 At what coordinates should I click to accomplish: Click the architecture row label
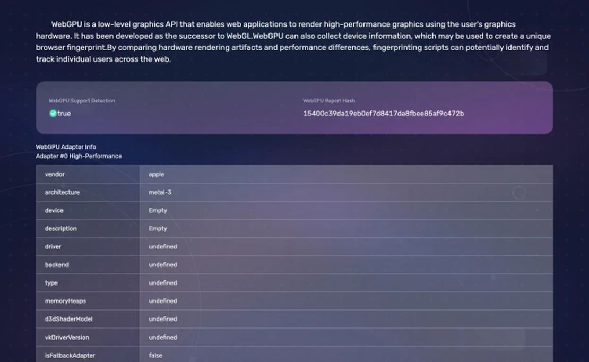(62, 192)
